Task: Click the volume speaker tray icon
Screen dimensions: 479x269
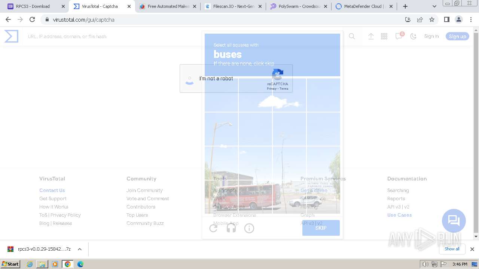Action: click(425, 264)
